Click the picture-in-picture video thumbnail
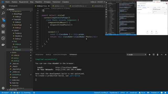Screen dimensions: 168x94 [136, 17]
